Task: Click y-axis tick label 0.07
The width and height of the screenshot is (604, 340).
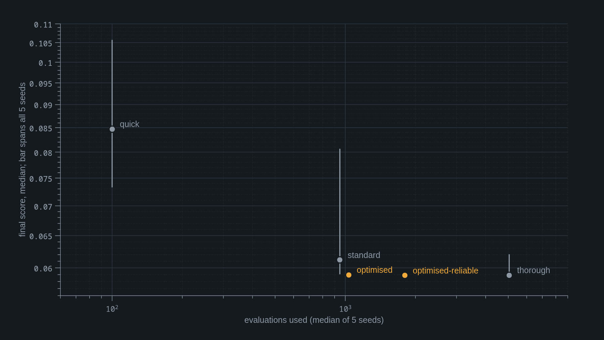Action: (43, 207)
